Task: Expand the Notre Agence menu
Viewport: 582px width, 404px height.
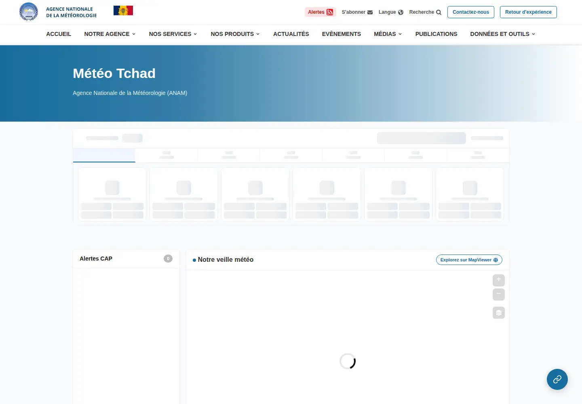Action: [x=110, y=34]
